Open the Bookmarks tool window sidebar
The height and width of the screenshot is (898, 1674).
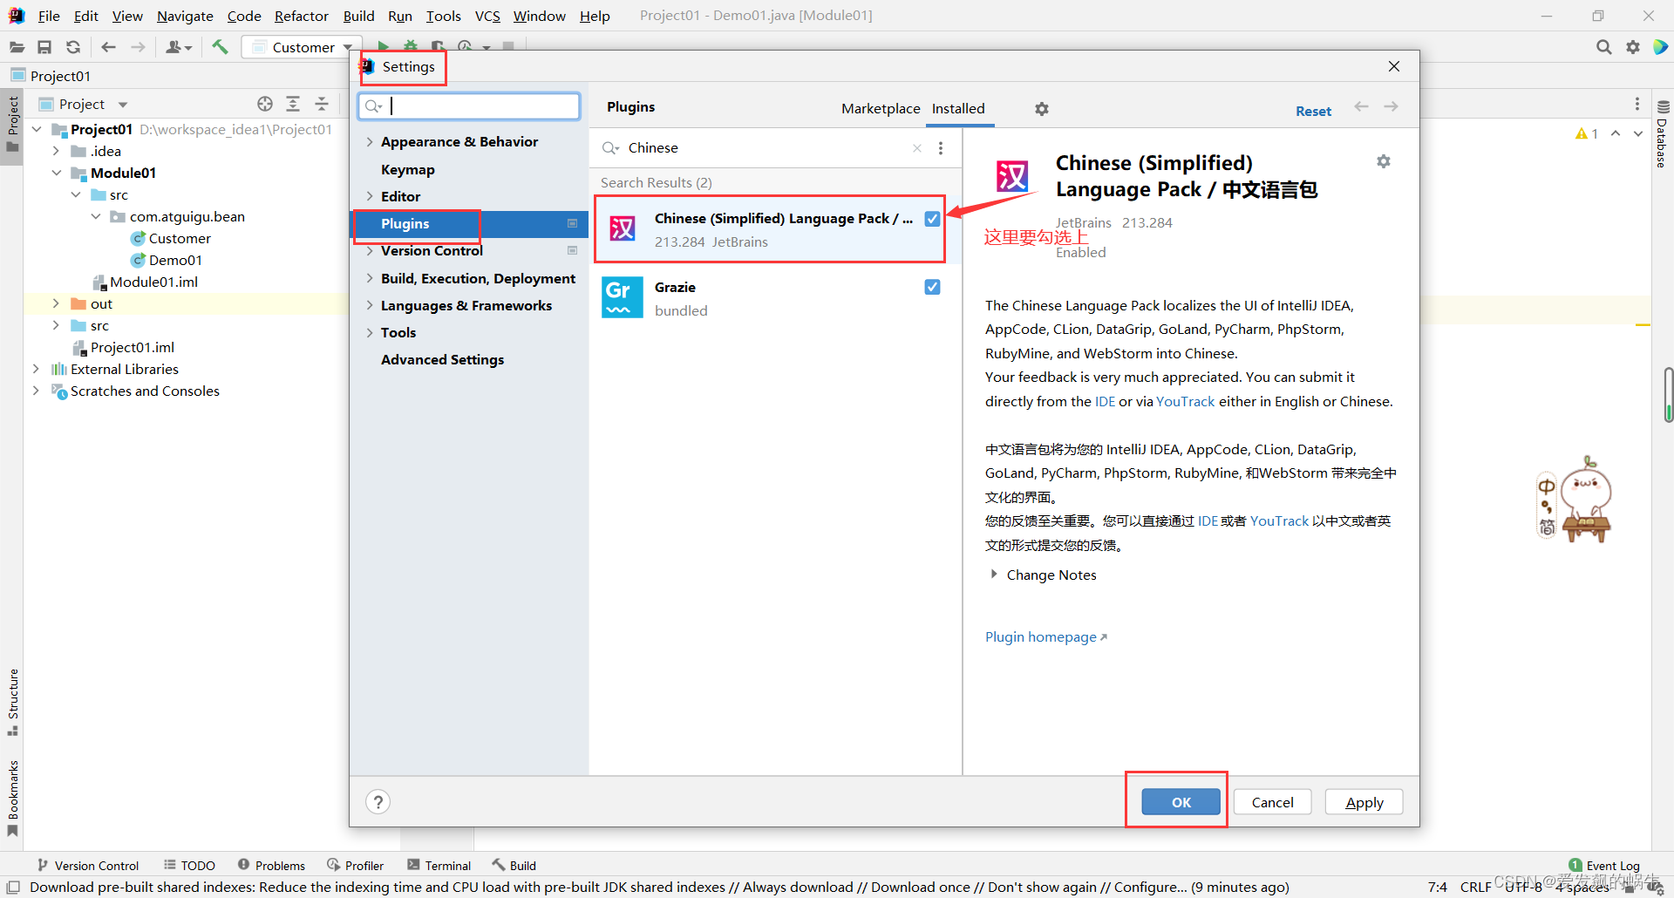pos(13,798)
